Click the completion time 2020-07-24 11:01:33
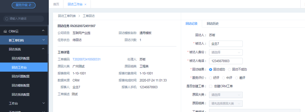The width and height of the screenshot is (305, 112). pos(153,80)
